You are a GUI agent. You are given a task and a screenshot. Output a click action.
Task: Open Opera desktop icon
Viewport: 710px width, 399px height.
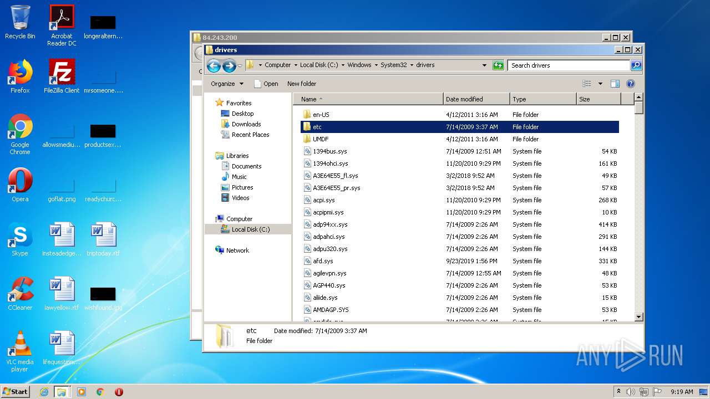tap(20, 185)
